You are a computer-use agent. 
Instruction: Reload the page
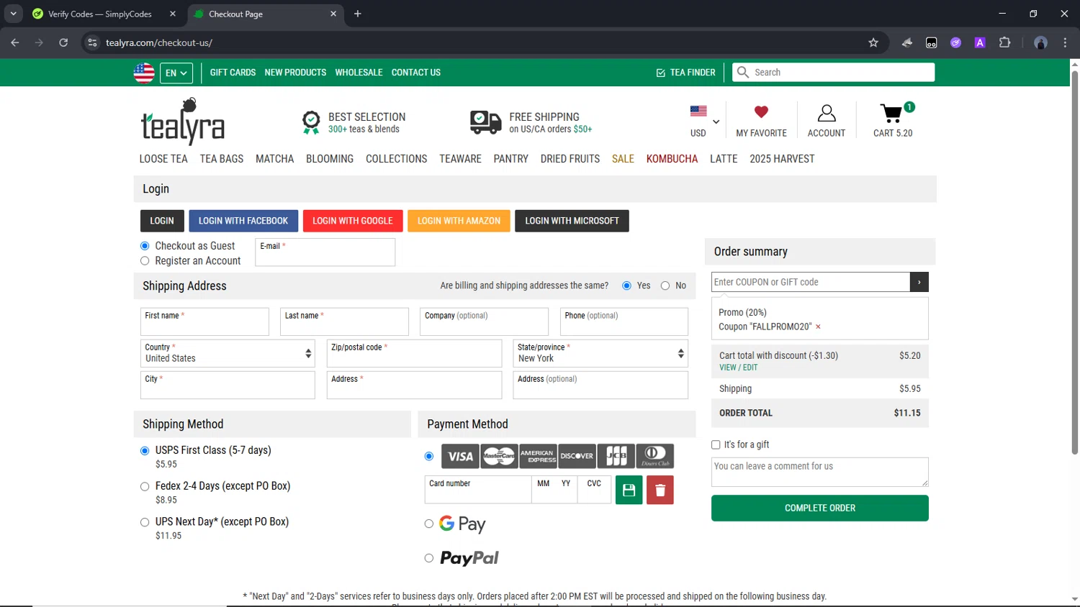(x=63, y=42)
